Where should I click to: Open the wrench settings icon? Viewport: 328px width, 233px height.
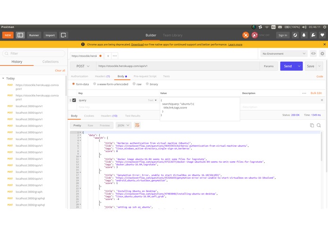[313, 35]
